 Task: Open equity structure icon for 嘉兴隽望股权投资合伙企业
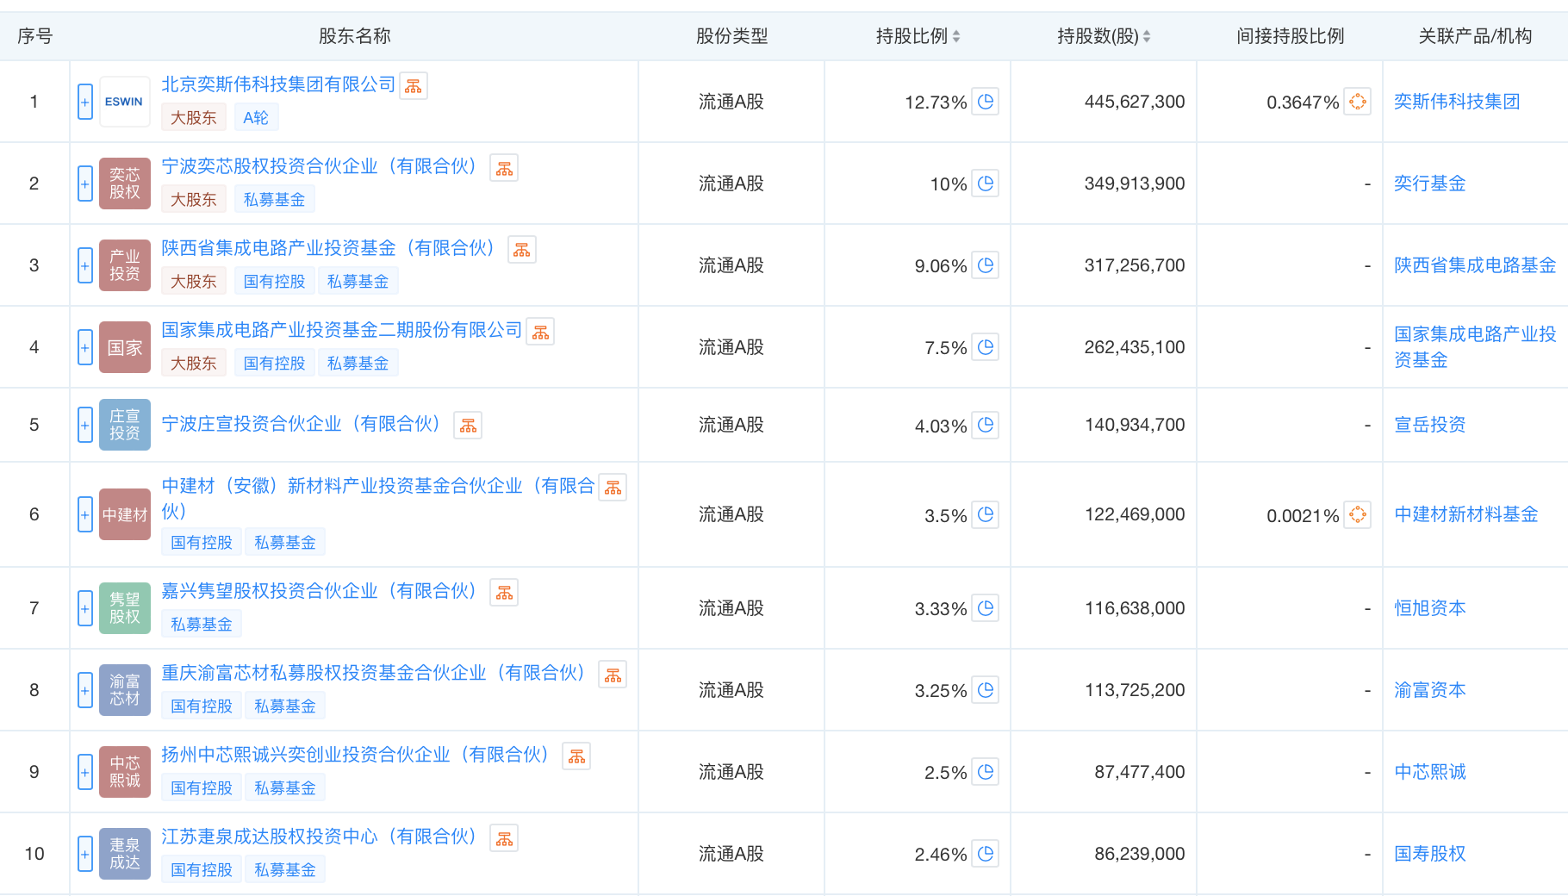[x=504, y=593]
